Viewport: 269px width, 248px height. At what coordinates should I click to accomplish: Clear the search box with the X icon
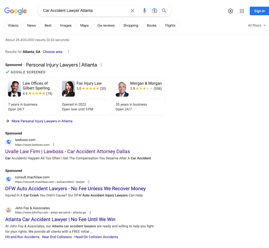[132, 11]
